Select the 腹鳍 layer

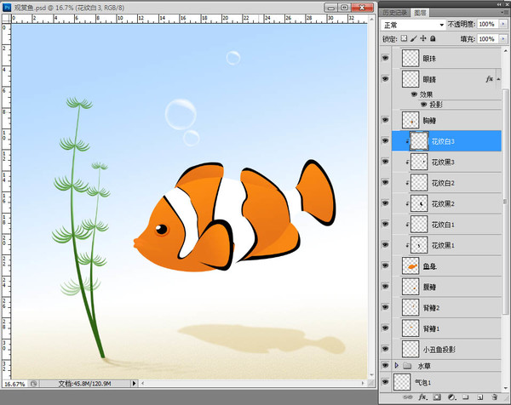446,287
